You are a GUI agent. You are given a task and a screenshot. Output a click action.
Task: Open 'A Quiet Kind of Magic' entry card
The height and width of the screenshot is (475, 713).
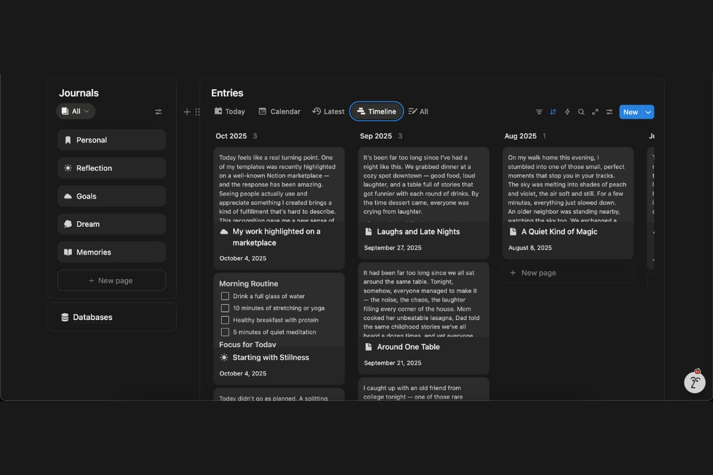click(559, 232)
